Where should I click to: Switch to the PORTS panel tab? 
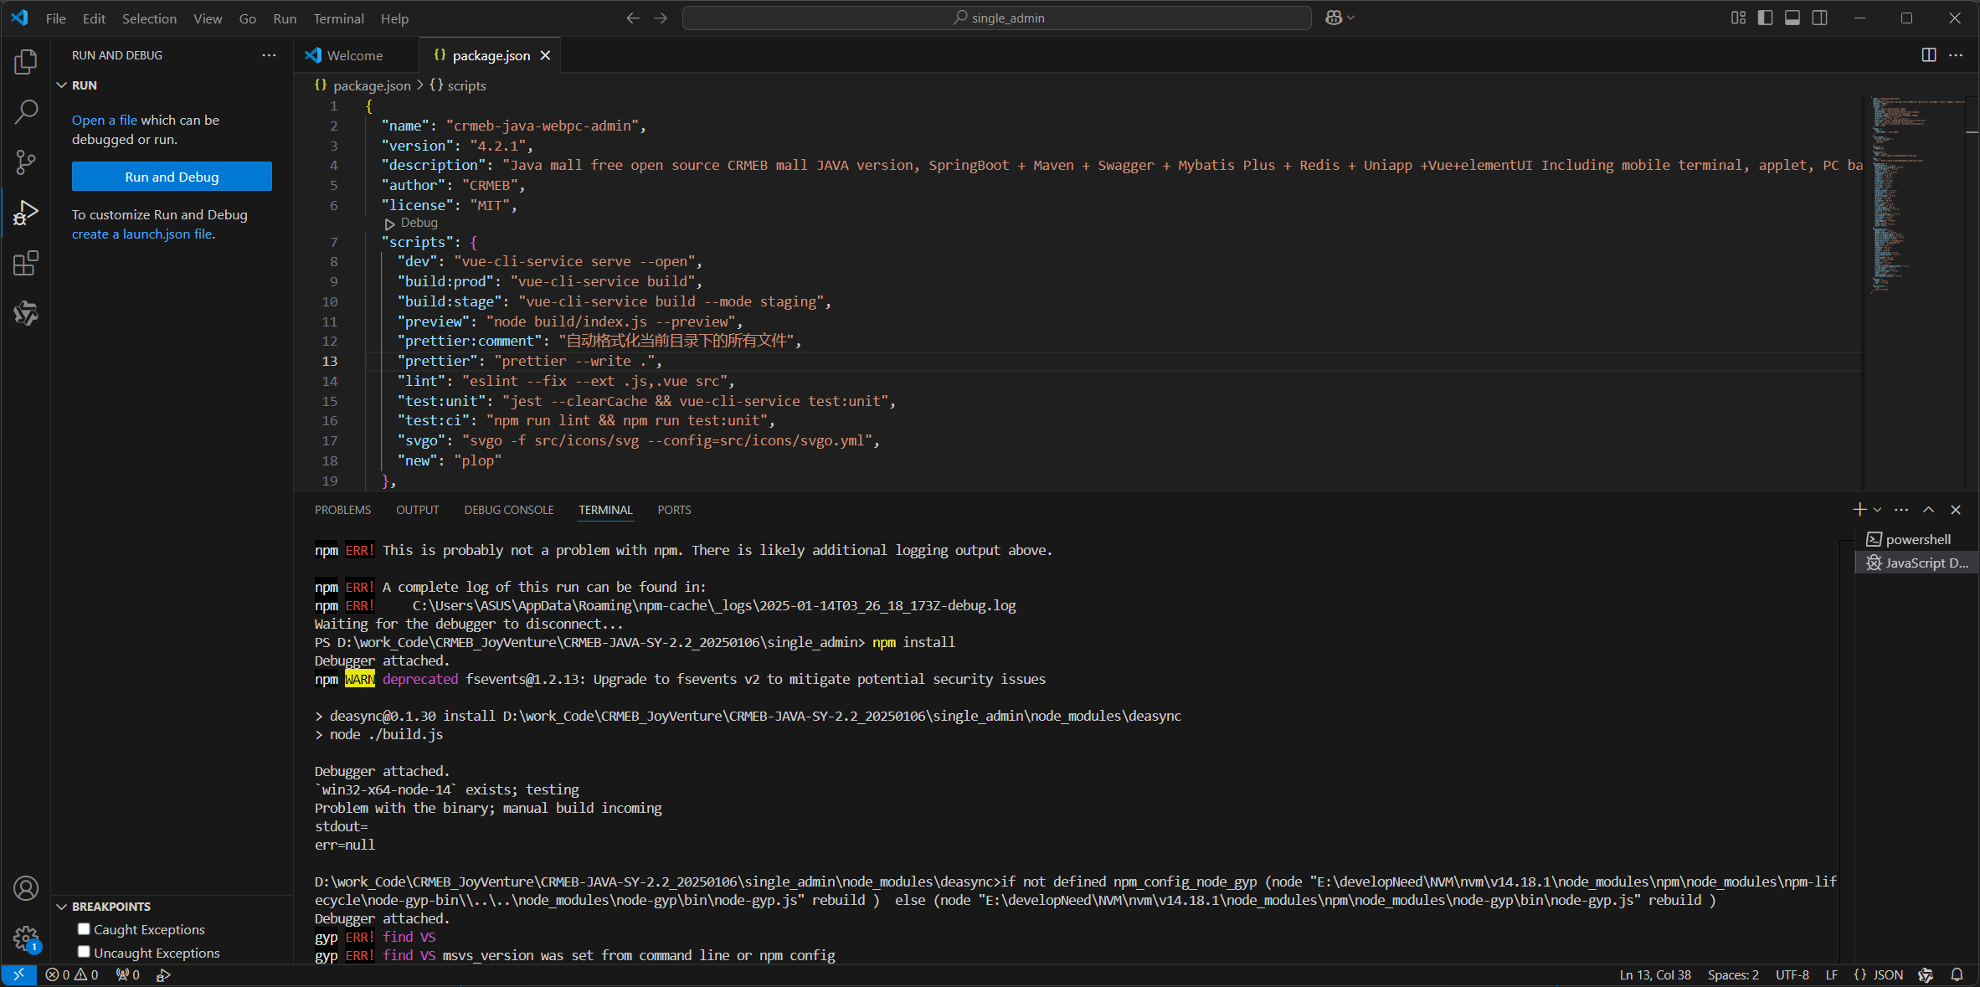point(674,510)
